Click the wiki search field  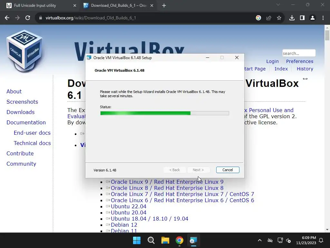click(x=299, y=53)
